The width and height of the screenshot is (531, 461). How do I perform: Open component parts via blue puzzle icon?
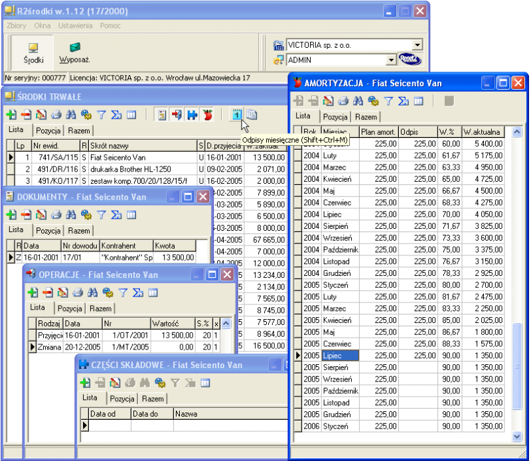pyautogui.click(x=192, y=115)
